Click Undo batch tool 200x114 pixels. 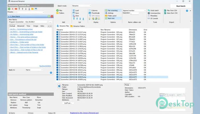(x=153, y=11)
